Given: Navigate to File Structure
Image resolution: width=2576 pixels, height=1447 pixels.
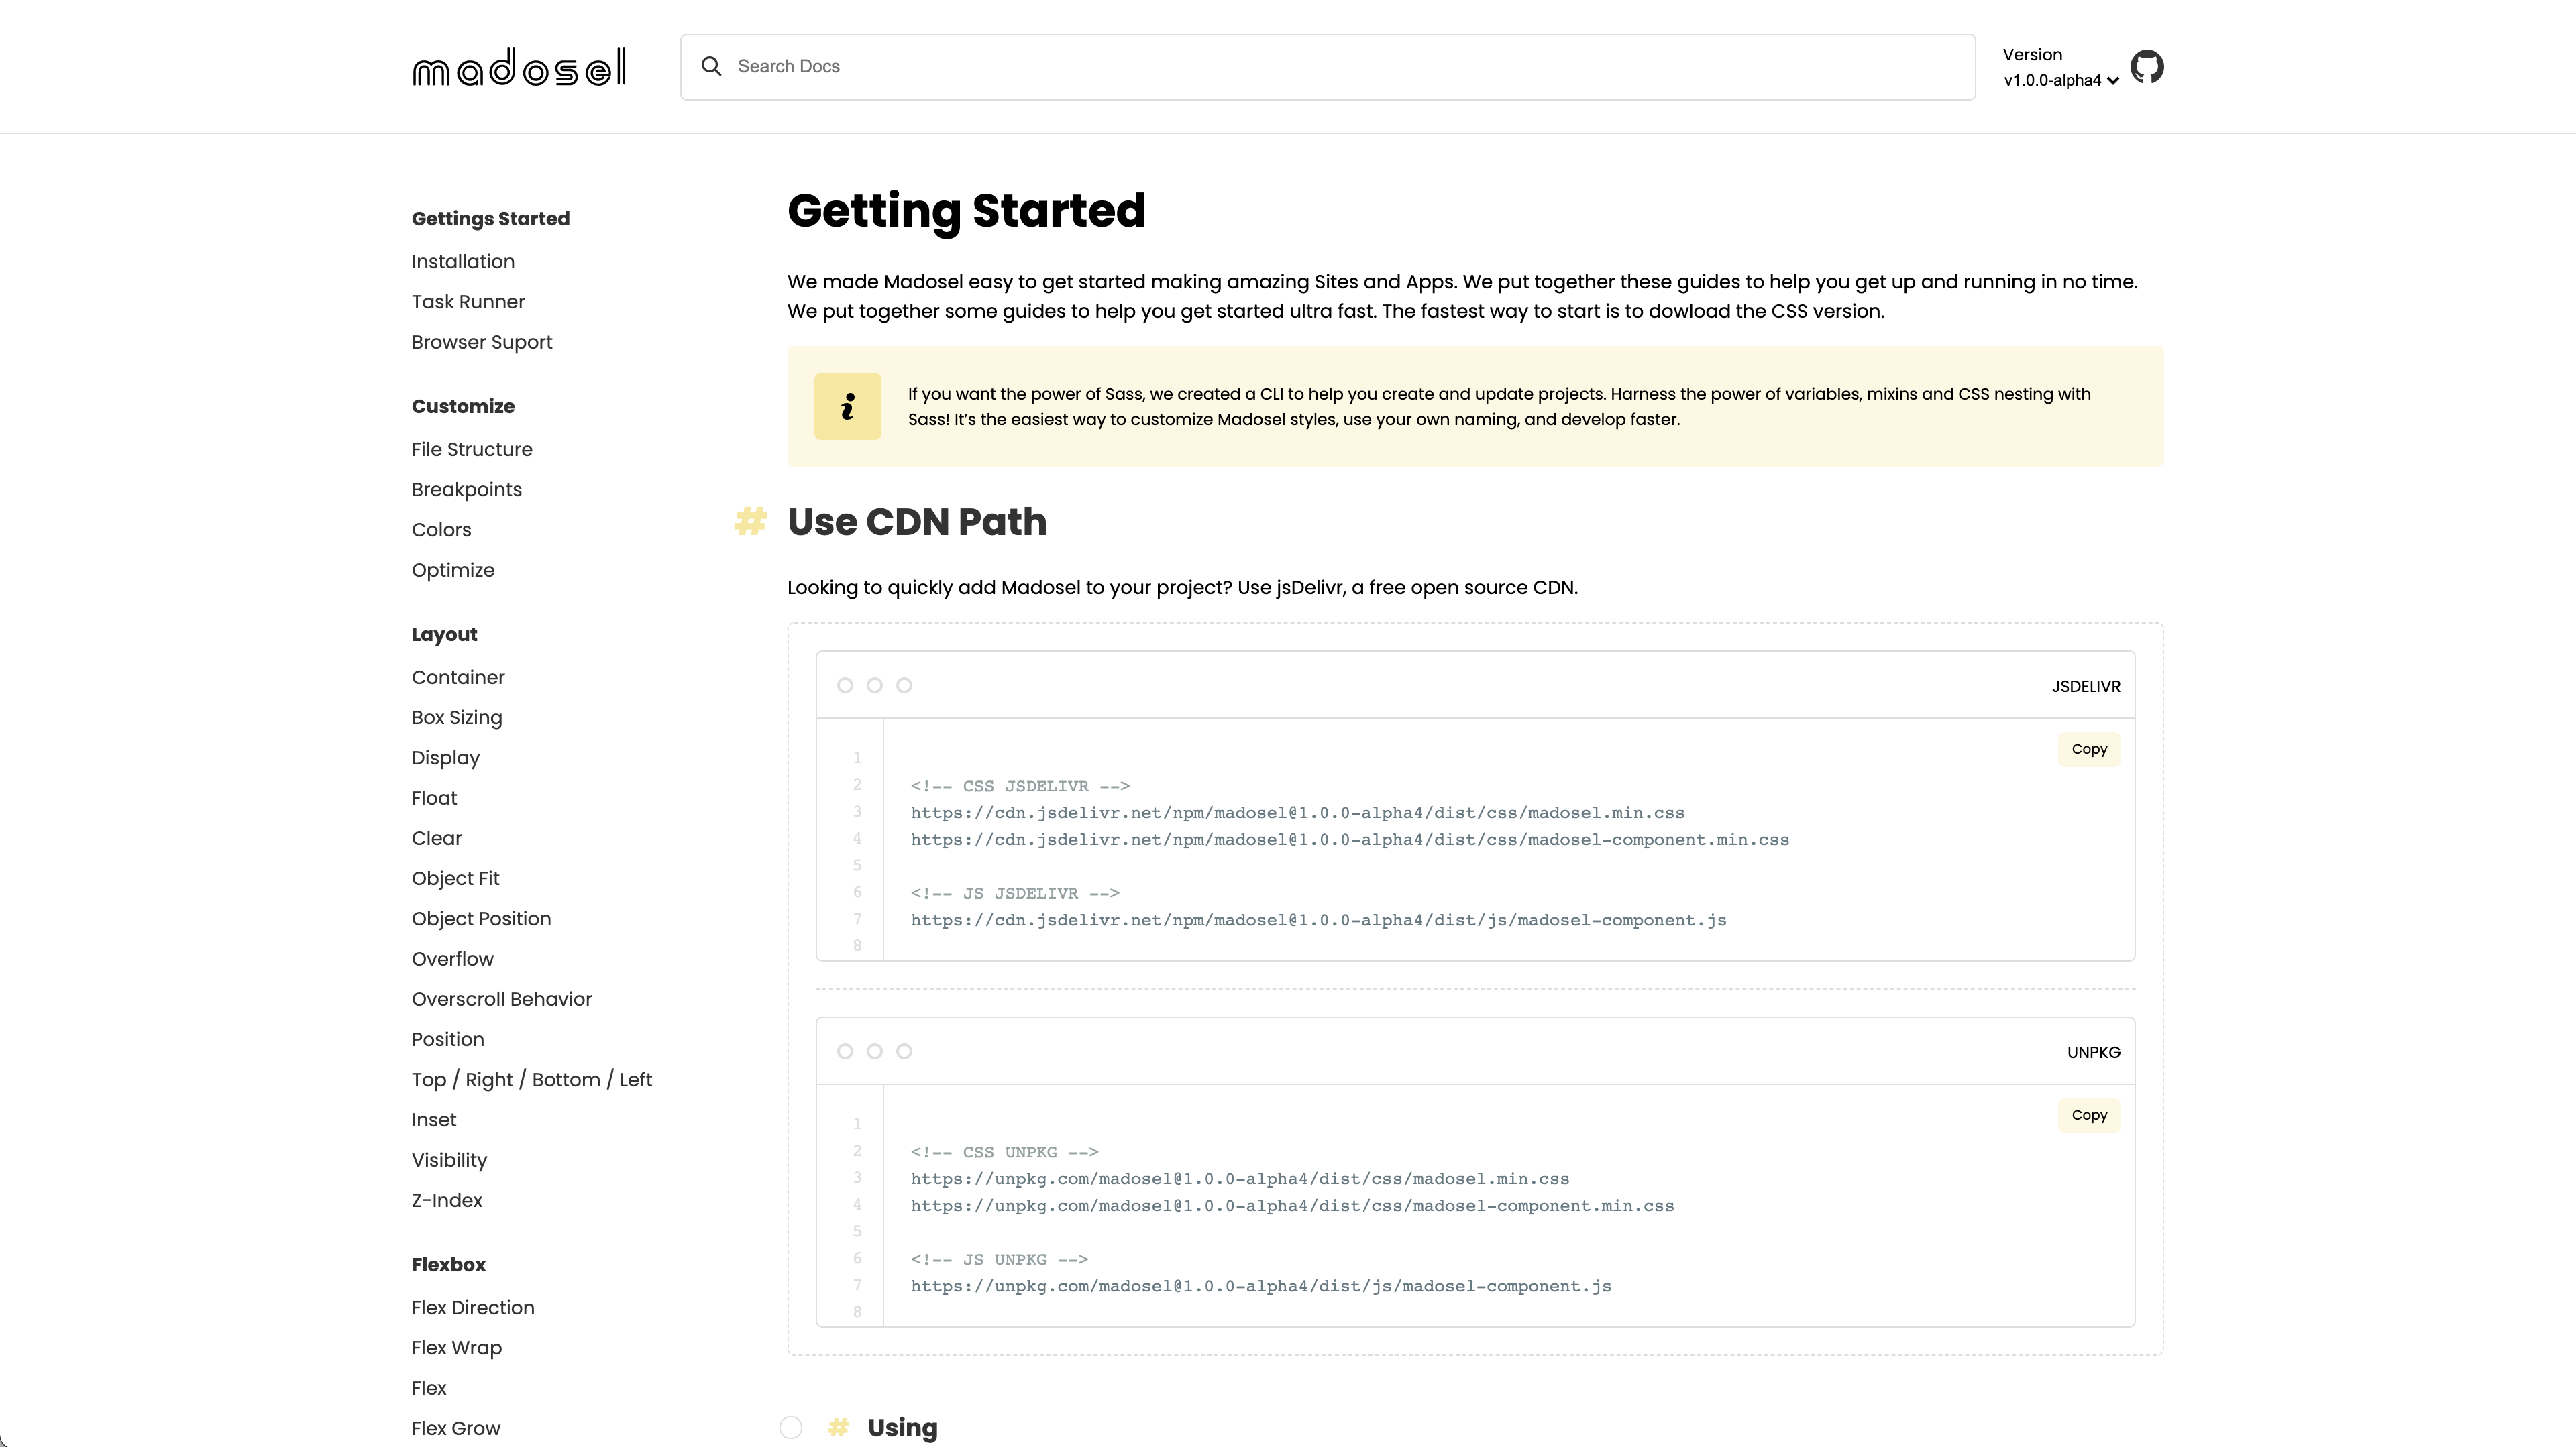Looking at the screenshot, I should pyautogui.click(x=472, y=449).
